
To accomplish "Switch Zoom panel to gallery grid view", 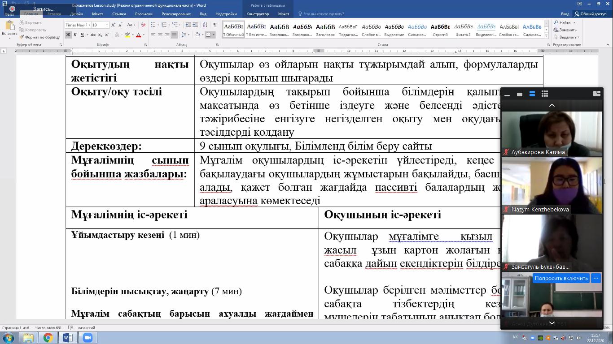I will [544, 94].
